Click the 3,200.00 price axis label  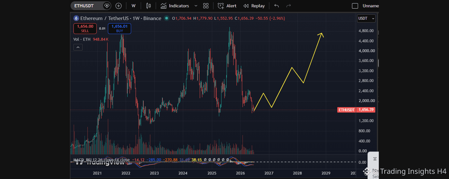point(365,71)
